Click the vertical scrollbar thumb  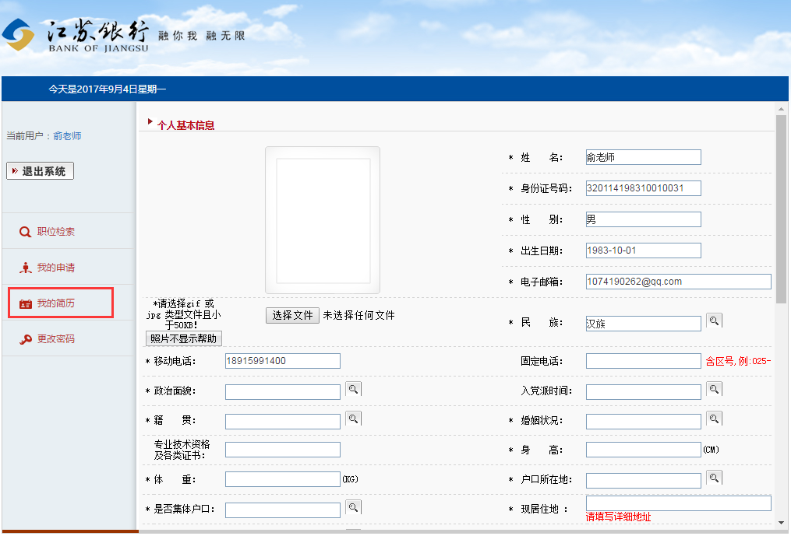[781, 209]
